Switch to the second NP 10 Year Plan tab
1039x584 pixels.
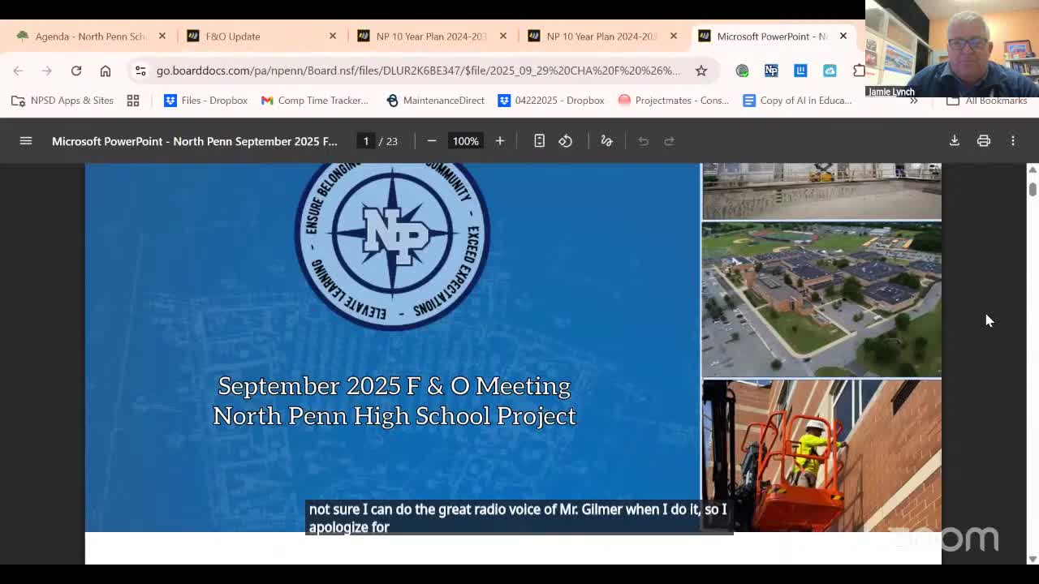(x=601, y=36)
